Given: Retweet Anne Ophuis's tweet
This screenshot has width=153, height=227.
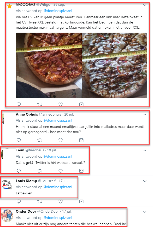Looking at the screenshot, I should [x=39, y=140].
